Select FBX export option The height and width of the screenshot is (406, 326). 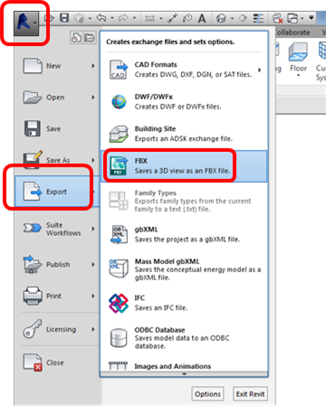[x=184, y=166]
